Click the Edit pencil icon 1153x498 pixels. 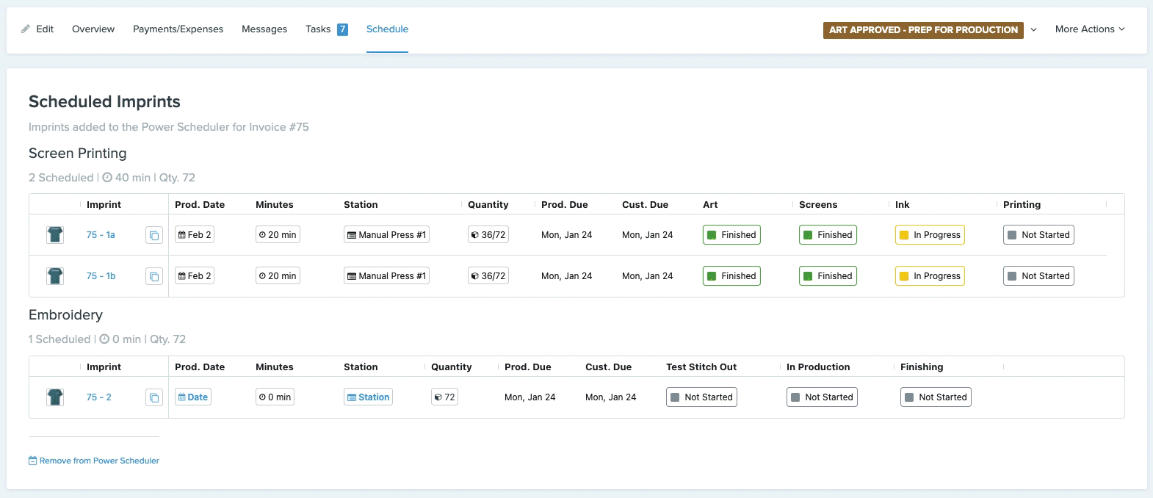(x=26, y=29)
